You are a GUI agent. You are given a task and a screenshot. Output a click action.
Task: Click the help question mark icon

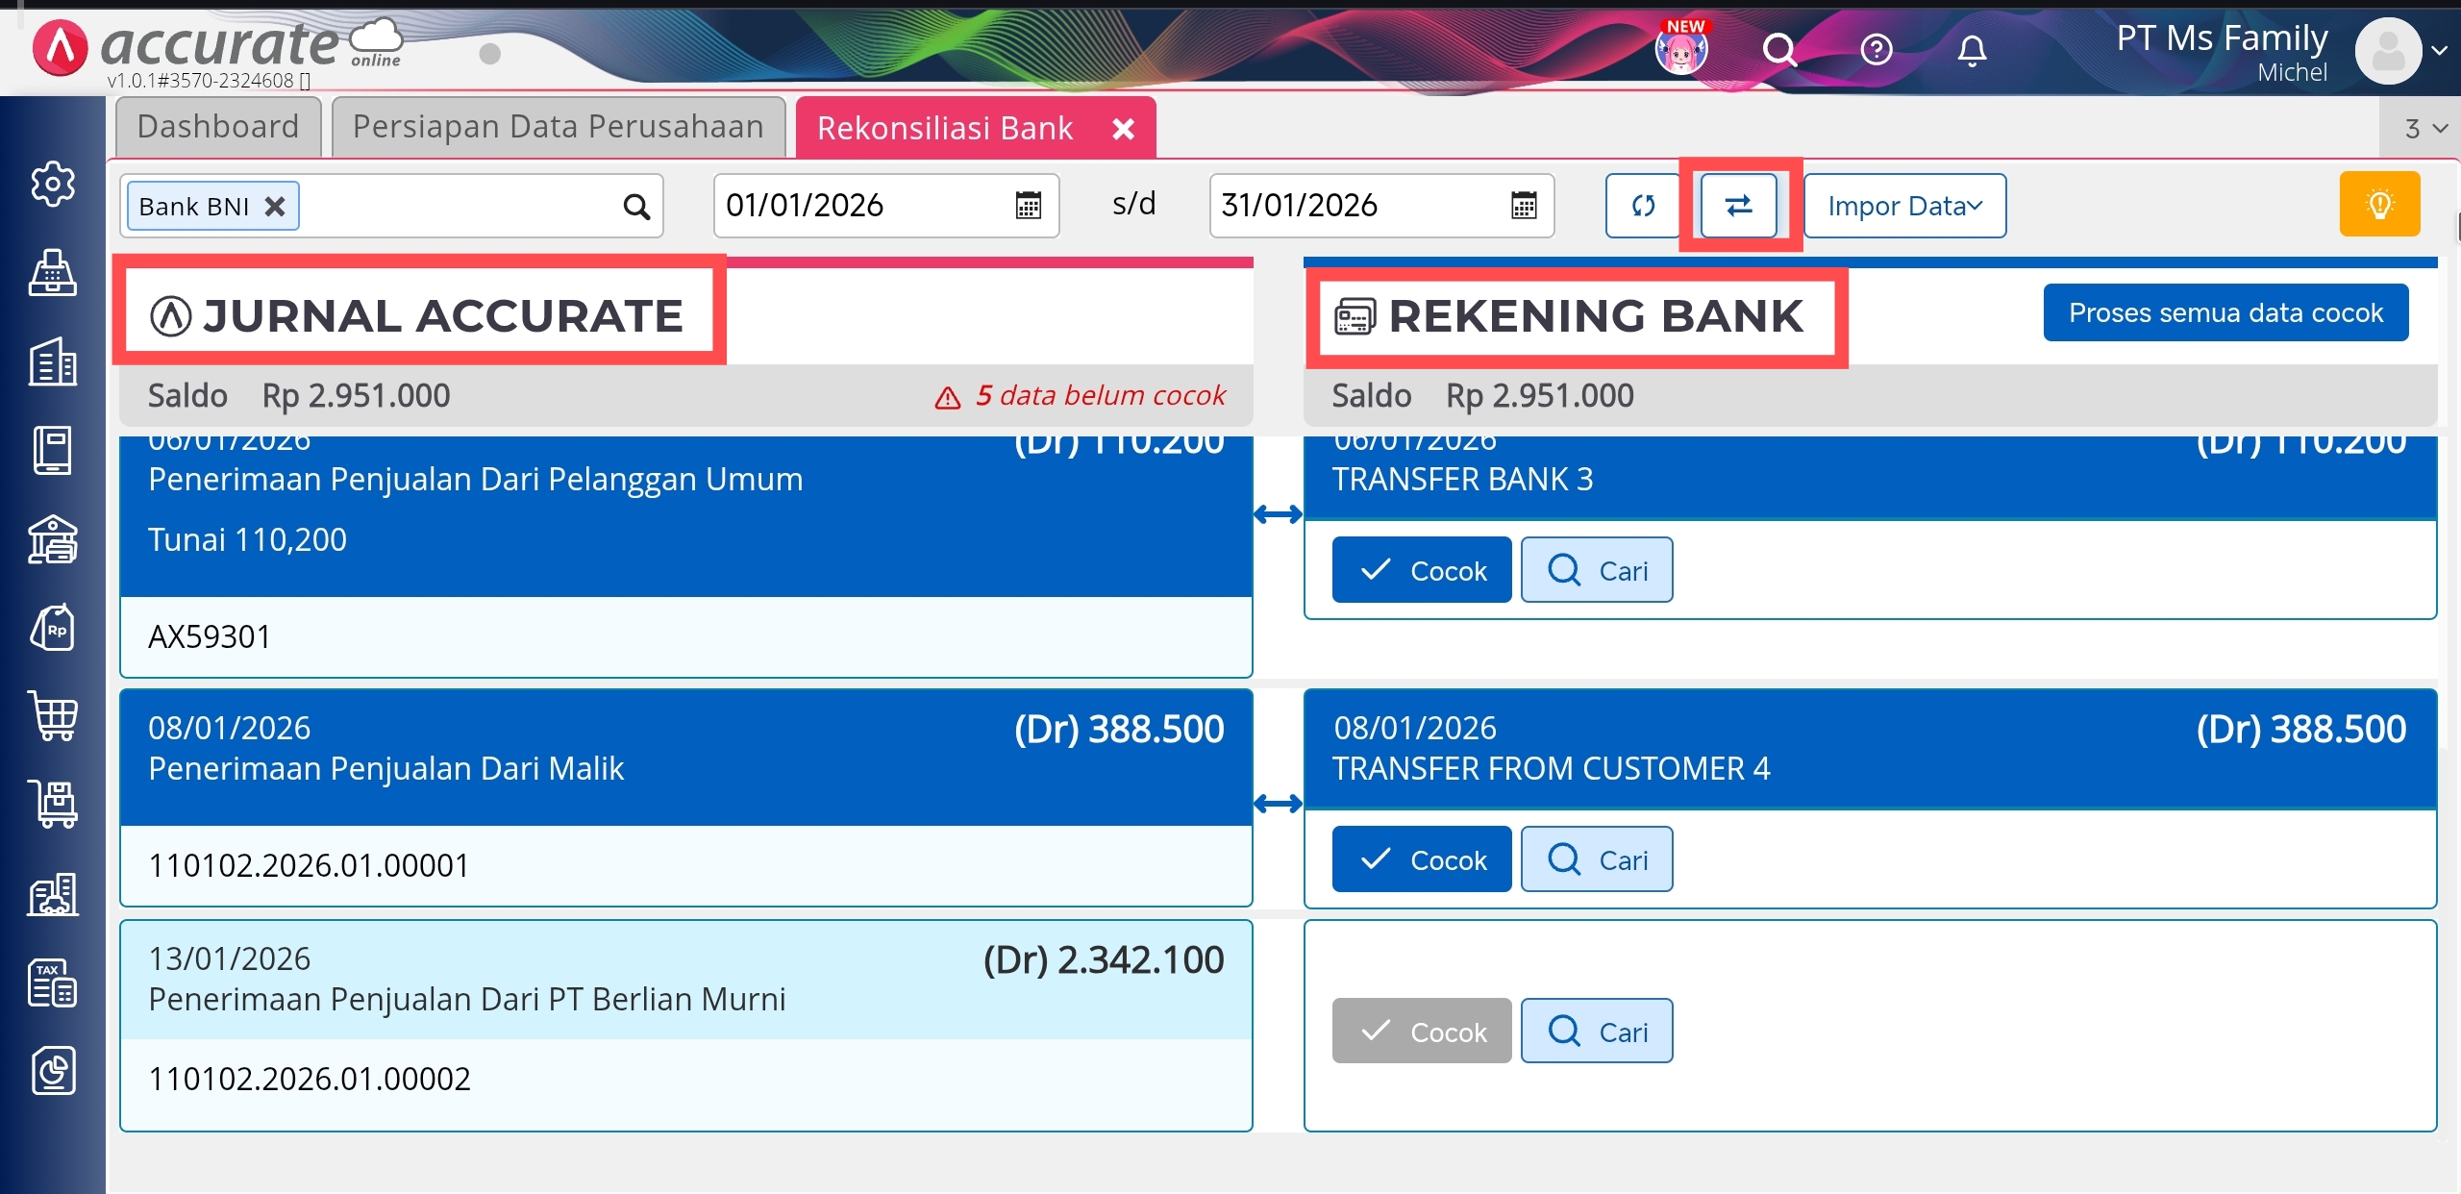point(1876,50)
